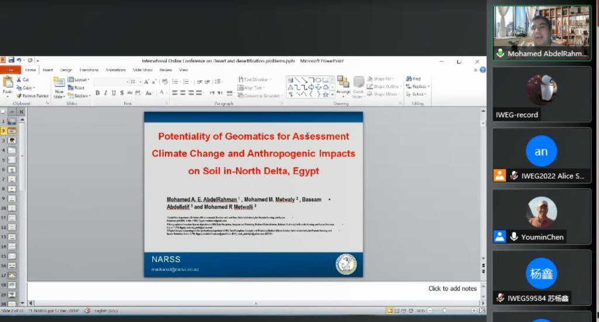Screen dimensions: 599x322
Task: Click the Arrange icon in Drawing group
Action: tap(343, 83)
